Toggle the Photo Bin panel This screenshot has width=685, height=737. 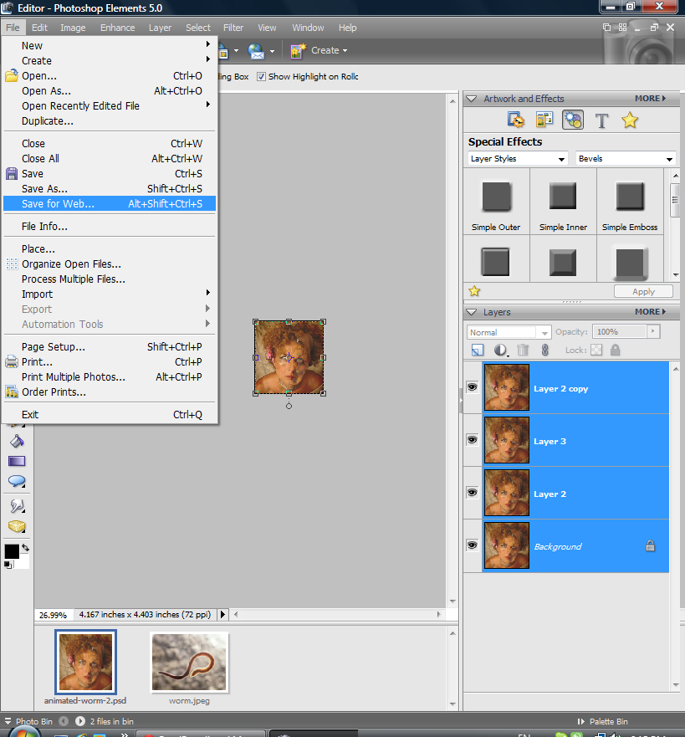point(28,721)
